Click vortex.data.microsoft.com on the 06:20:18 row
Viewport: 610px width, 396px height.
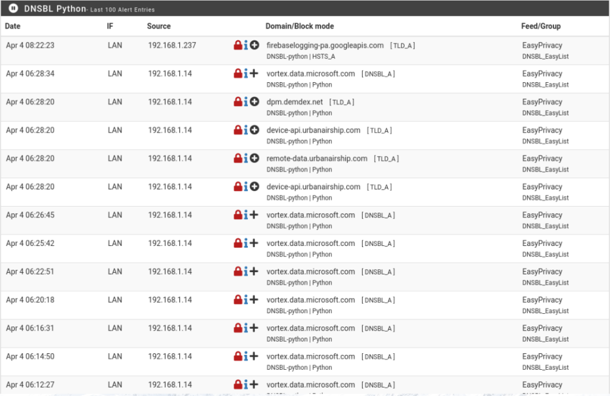point(310,300)
